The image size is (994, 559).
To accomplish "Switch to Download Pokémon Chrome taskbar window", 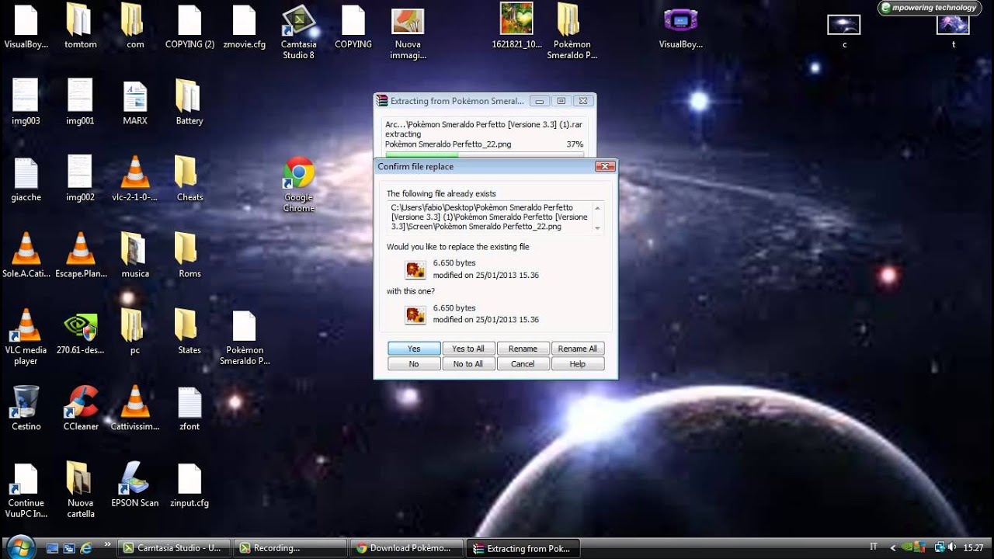I will (x=406, y=548).
